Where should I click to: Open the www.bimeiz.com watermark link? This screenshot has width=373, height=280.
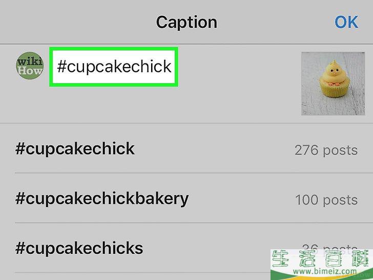click(325, 271)
